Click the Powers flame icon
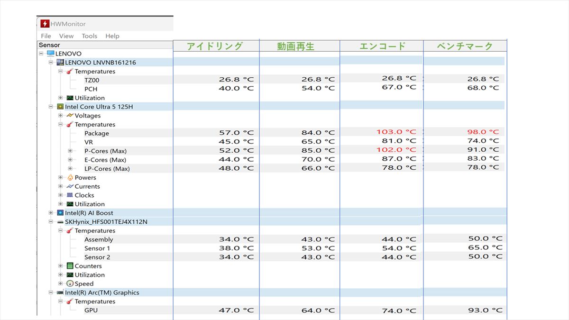Image resolution: width=569 pixels, height=320 pixels. click(70, 177)
